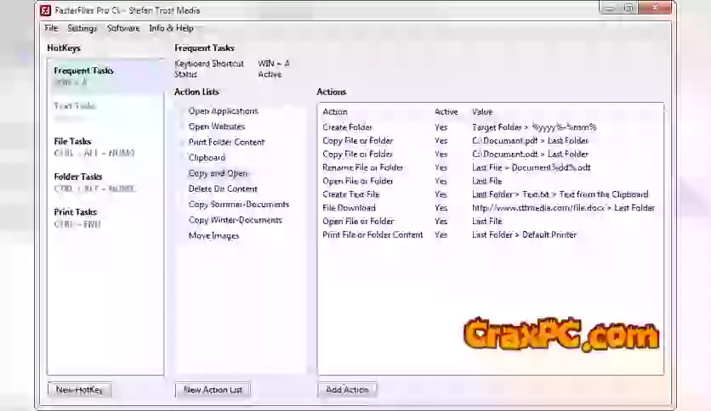Viewport: 711px width, 411px height.
Task: Click the WIN + A keyboard shortcut value
Action: pos(273,64)
